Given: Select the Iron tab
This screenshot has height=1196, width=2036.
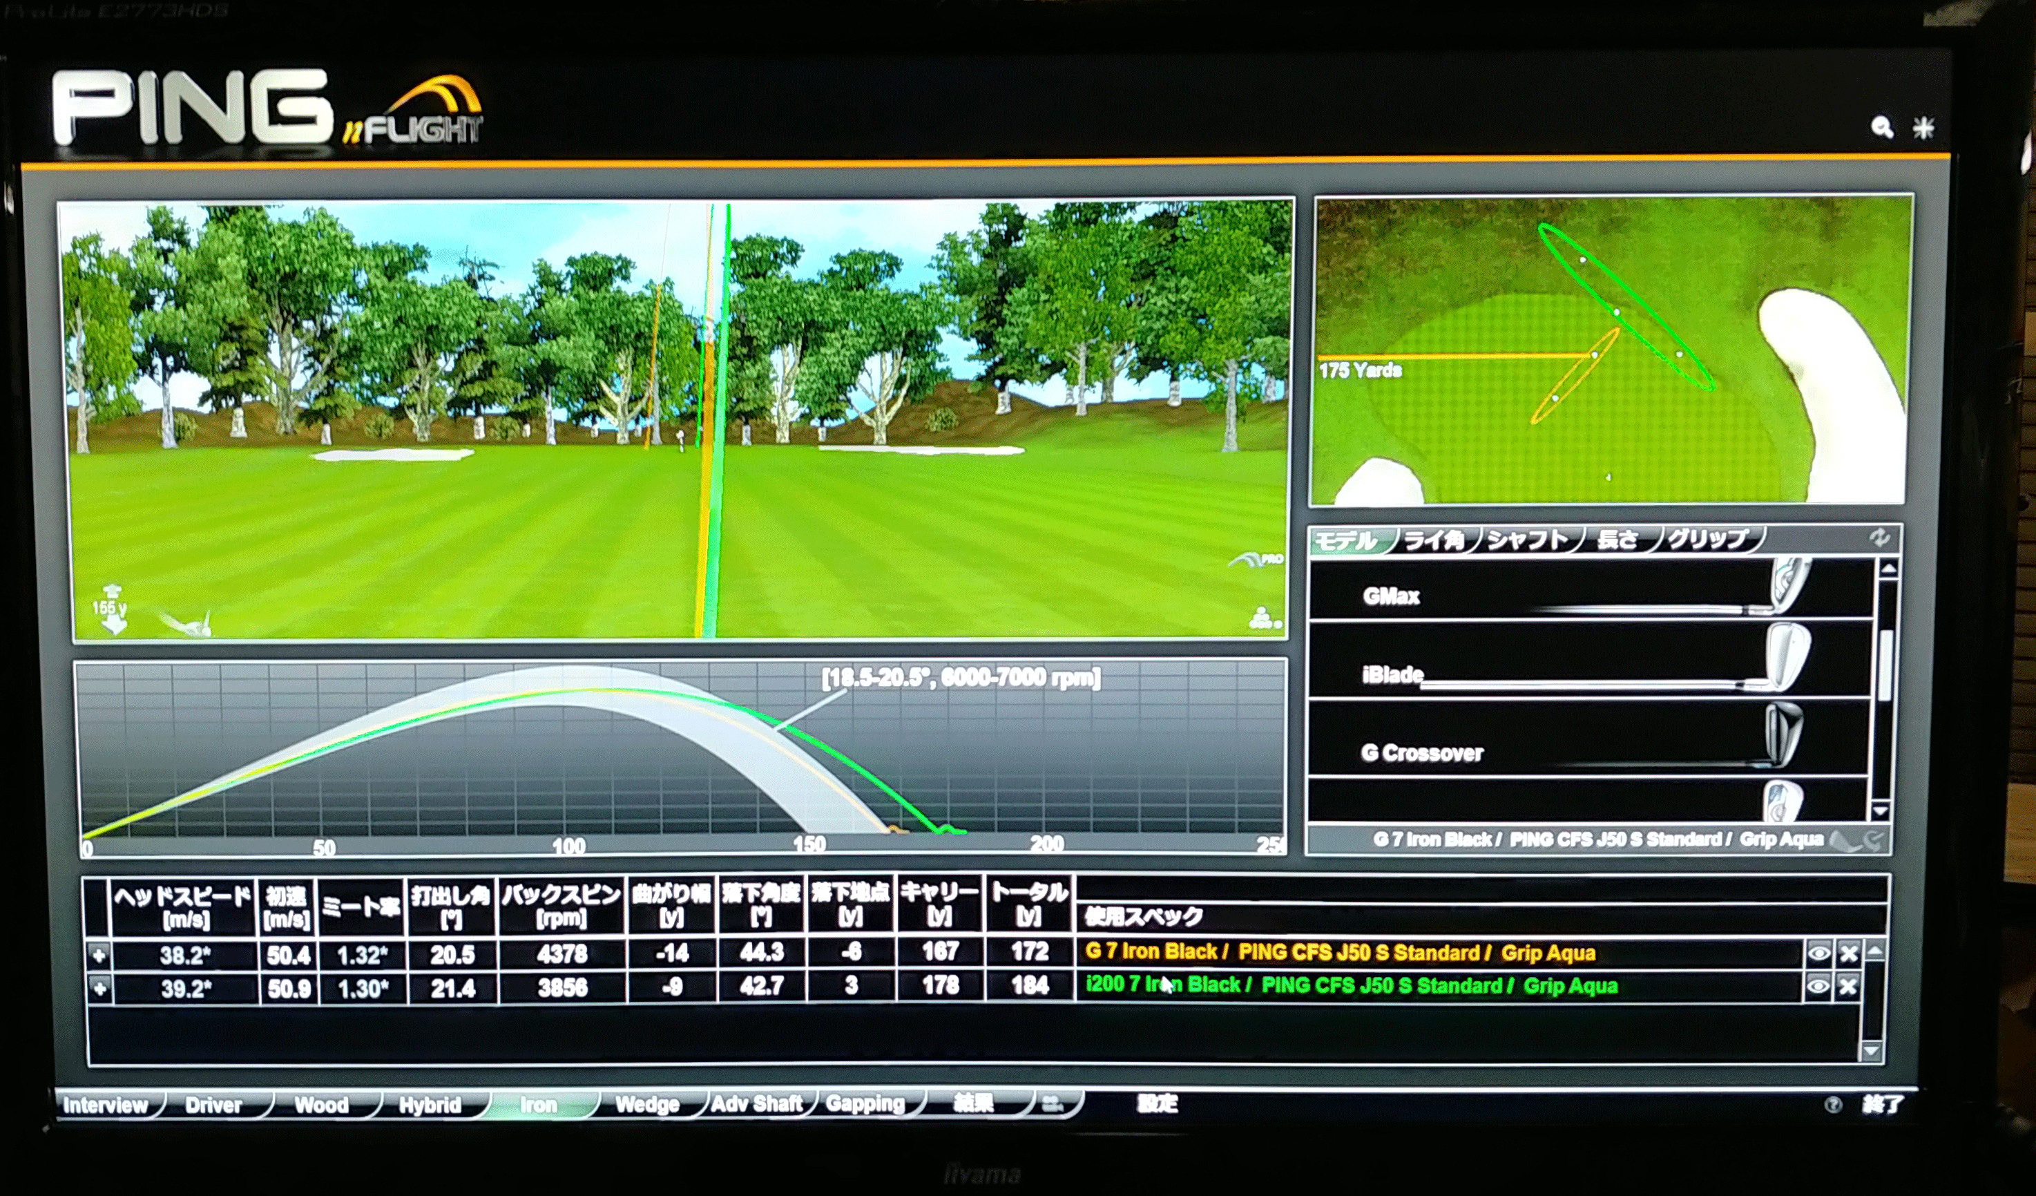Looking at the screenshot, I should [538, 1105].
